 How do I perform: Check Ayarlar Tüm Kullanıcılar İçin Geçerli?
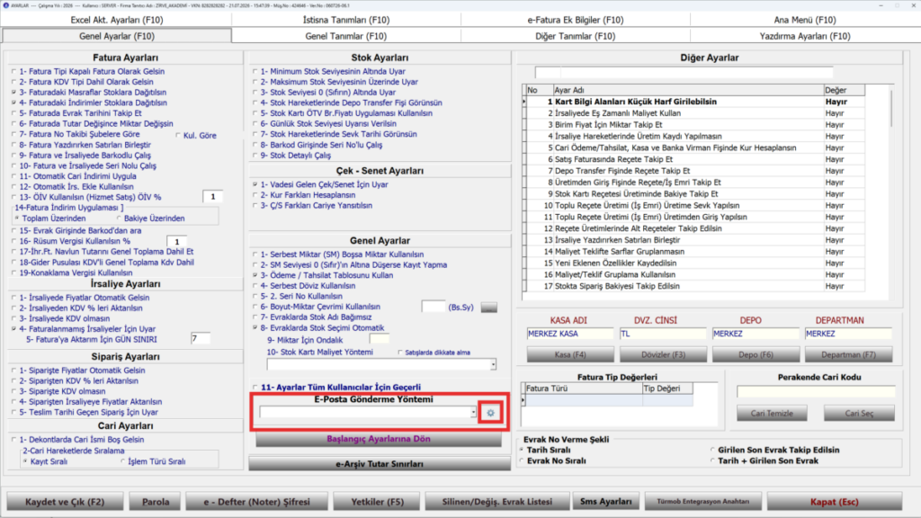(x=255, y=388)
